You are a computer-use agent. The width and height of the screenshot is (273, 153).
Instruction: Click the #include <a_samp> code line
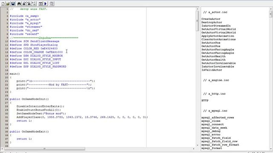coord(24,16)
